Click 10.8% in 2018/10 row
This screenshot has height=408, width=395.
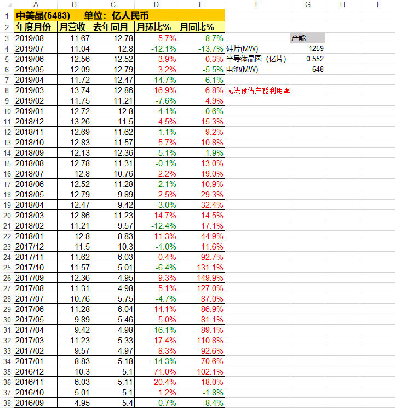(201, 143)
